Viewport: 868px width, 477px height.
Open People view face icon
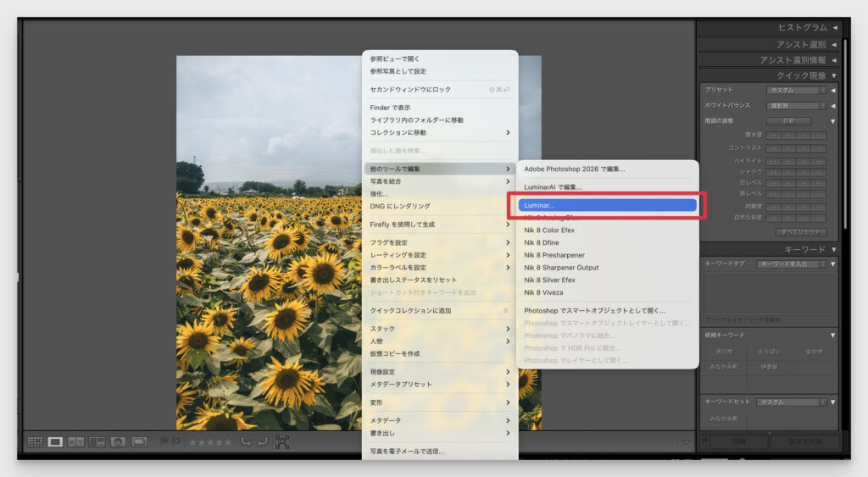coord(118,441)
